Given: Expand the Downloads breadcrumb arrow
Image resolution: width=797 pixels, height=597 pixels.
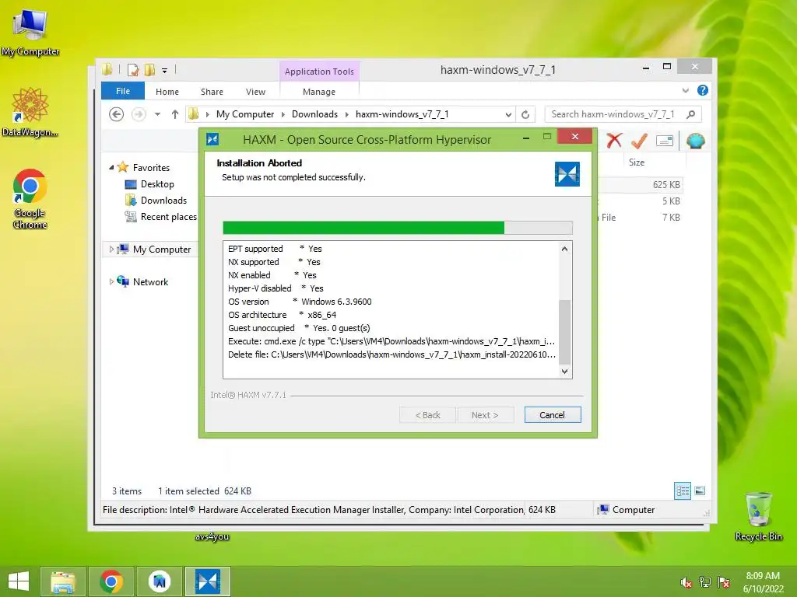Looking at the screenshot, I should click(346, 114).
